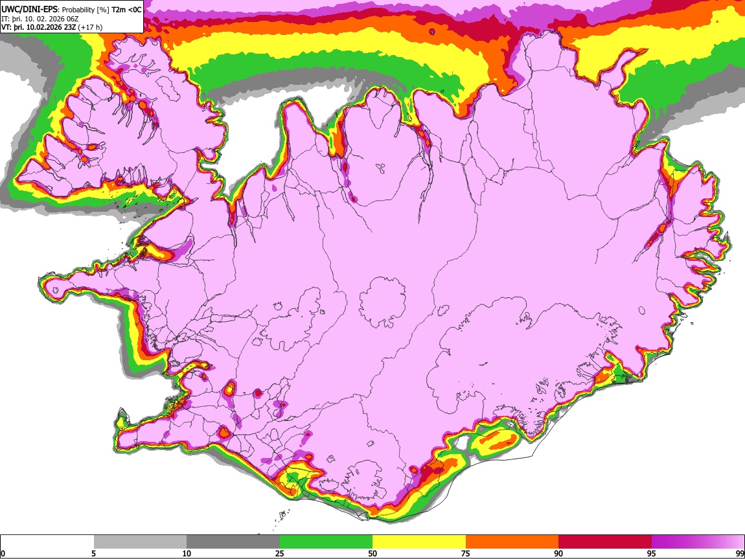Click the '(+17 h)' forecast offset text
The width and height of the screenshot is (745, 559).
coord(90,27)
